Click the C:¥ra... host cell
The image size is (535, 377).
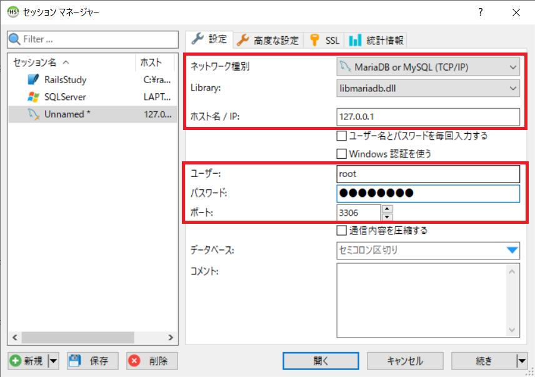(x=157, y=79)
